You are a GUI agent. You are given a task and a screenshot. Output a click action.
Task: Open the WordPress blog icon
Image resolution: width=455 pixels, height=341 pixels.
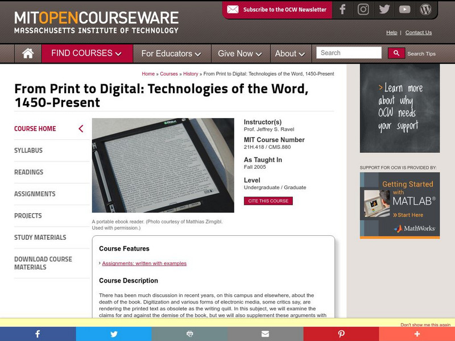coord(426,9)
